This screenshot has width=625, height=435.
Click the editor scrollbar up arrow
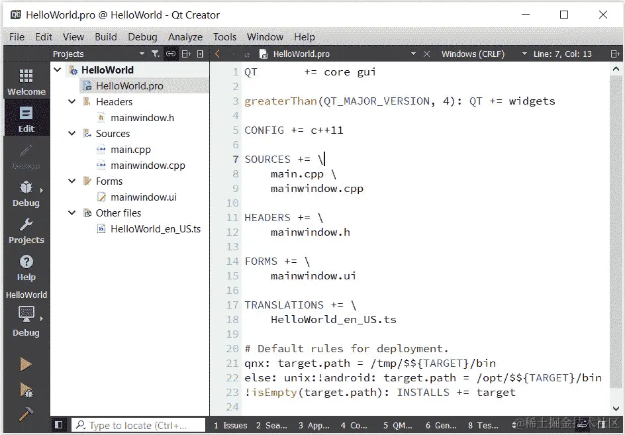pos(616,69)
